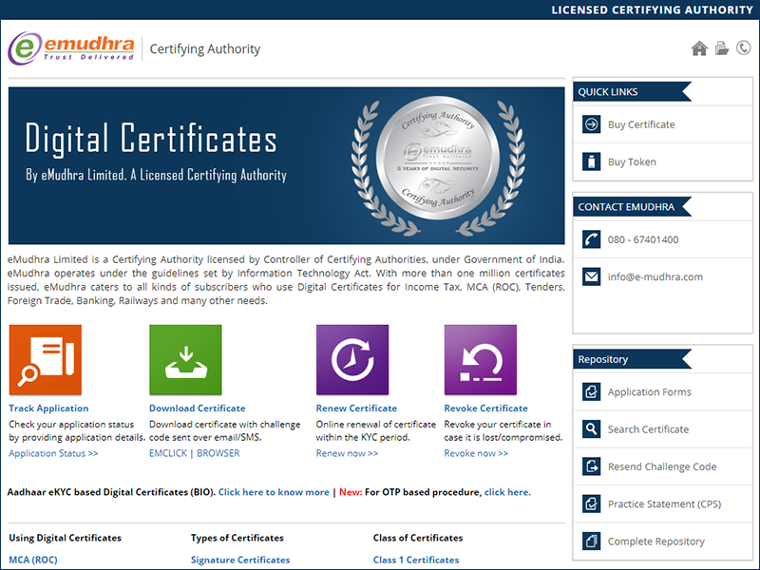Choose the BROWSER download link

pyautogui.click(x=218, y=453)
